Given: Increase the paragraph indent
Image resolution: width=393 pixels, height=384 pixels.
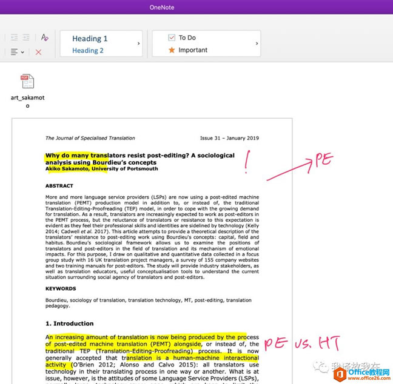Looking at the screenshot, I should [26, 38].
